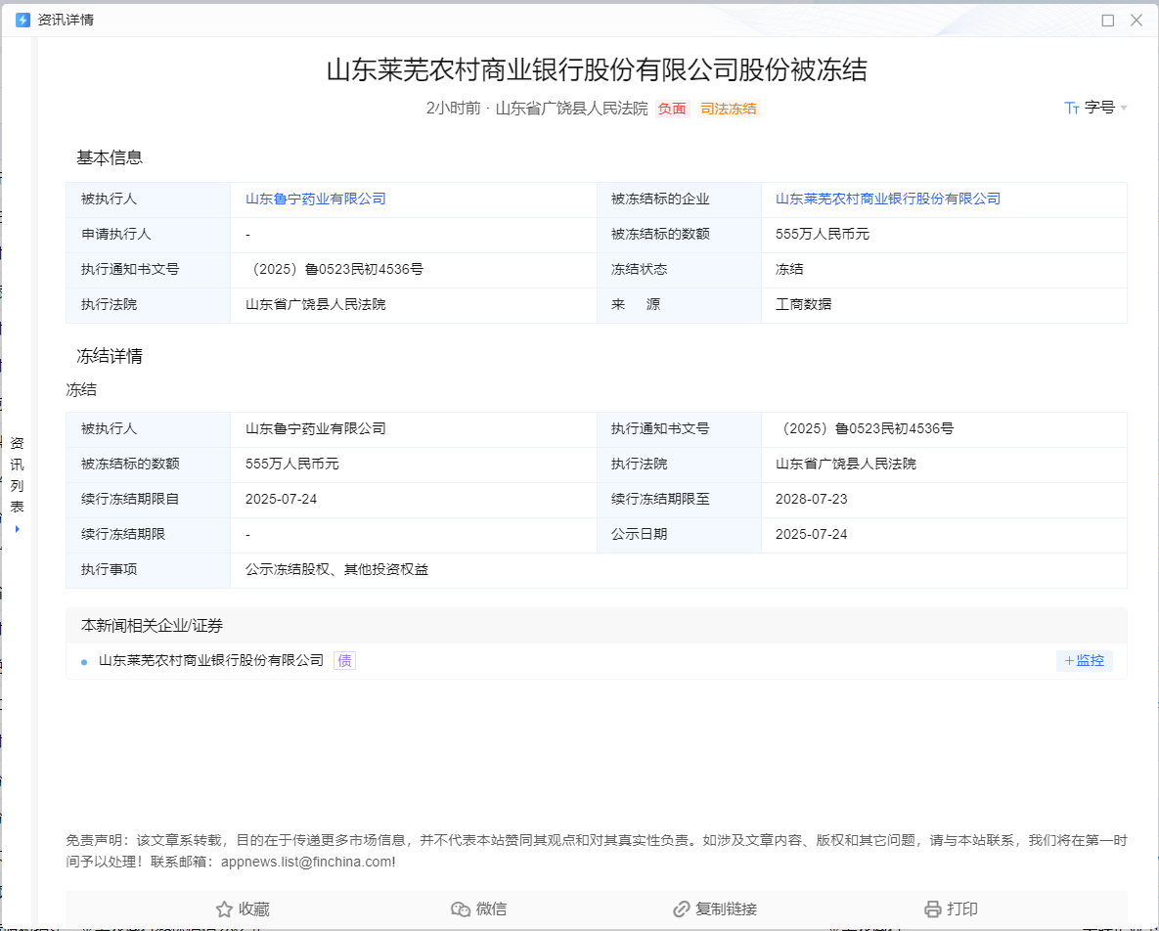Screen dimensions: 1159x931
Task: Open the 山东鲁宁药业有限公司 company link
Action: click(314, 199)
